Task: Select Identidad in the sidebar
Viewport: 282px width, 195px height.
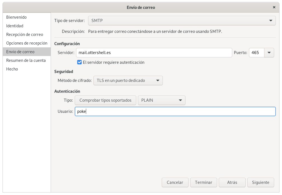Action: tap(15, 26)
